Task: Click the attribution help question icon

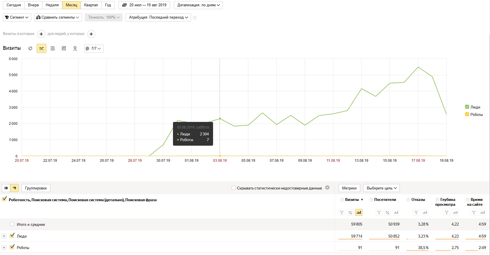Action: point(195,18)
